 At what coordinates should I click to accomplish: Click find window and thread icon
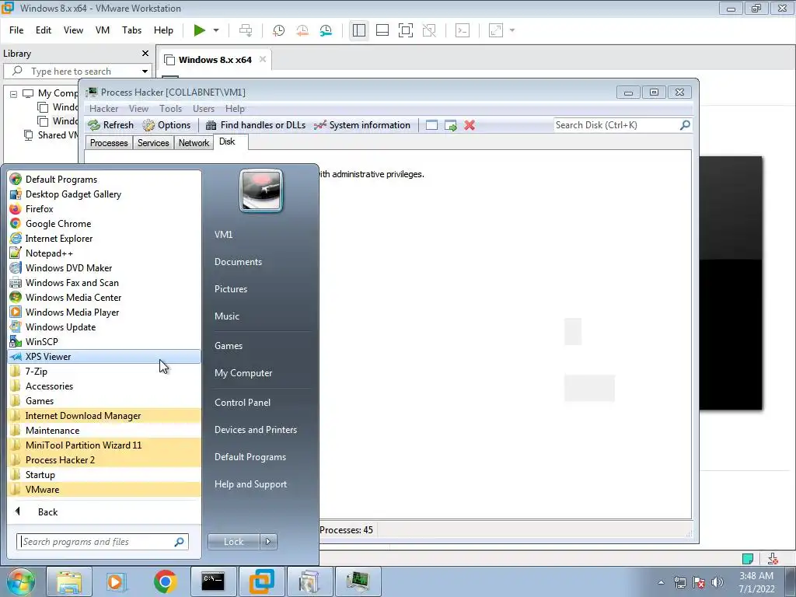click(x=451, y=125)
